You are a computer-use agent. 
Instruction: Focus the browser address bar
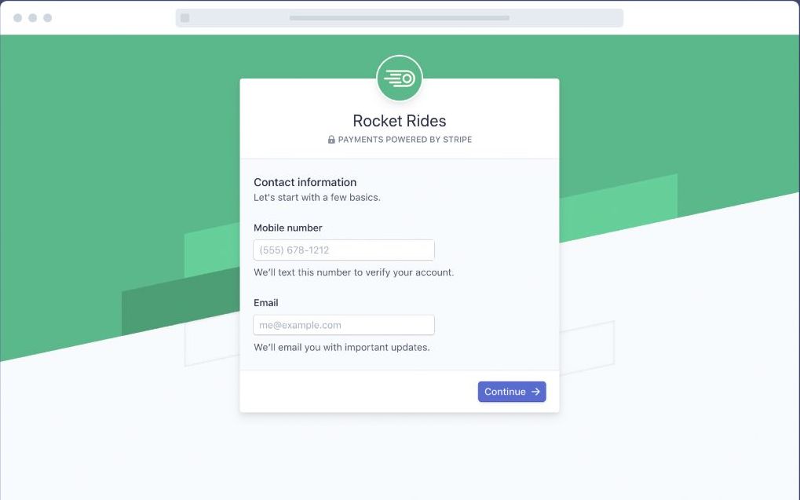399,18
